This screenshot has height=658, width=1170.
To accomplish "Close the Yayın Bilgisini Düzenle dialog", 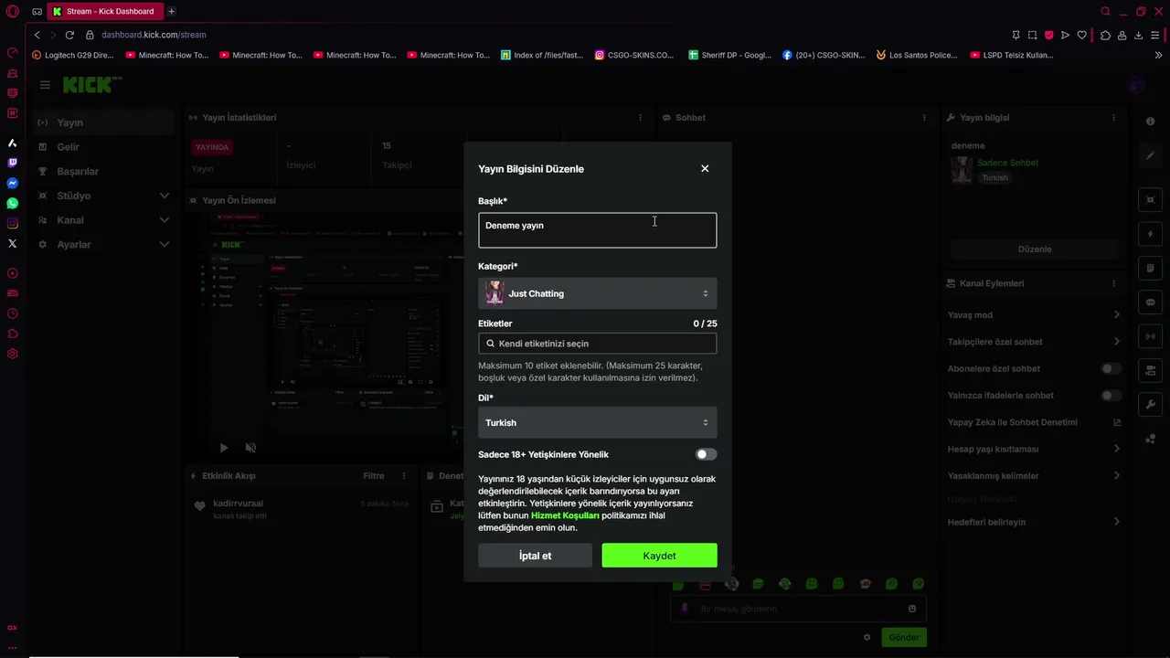I will coord(705,169).
